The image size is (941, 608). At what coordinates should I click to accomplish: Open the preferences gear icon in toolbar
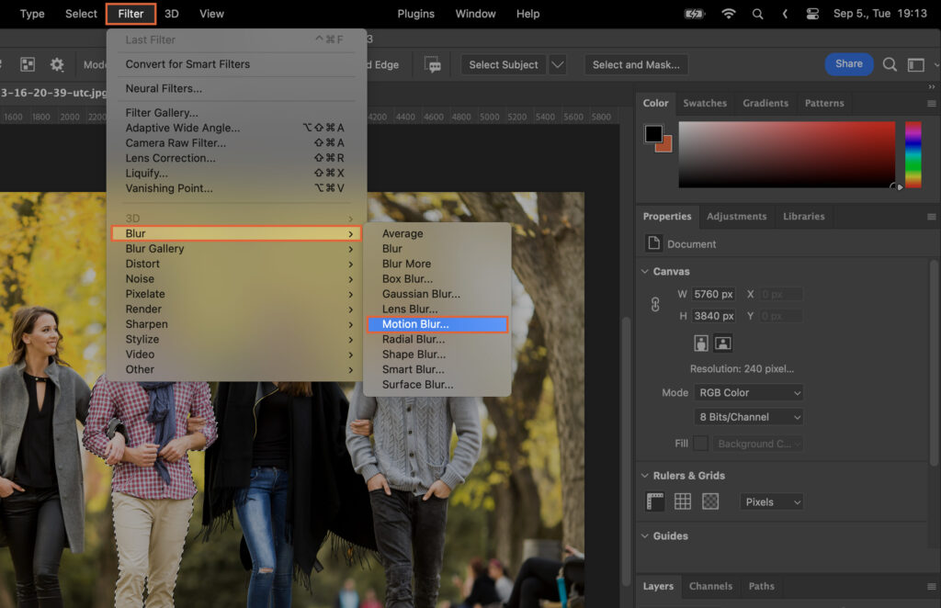tap(56, 64)
